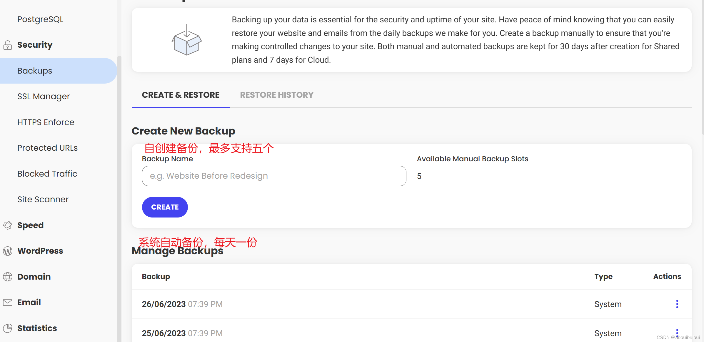Click the Statistics pie chart icon

tap(7, 328)
